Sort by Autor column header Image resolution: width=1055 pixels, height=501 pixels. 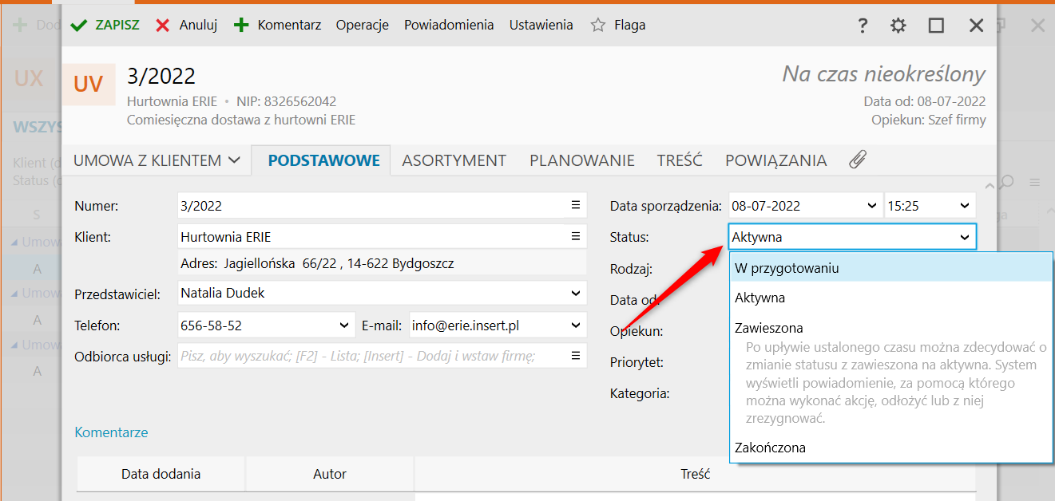[330, 474]
